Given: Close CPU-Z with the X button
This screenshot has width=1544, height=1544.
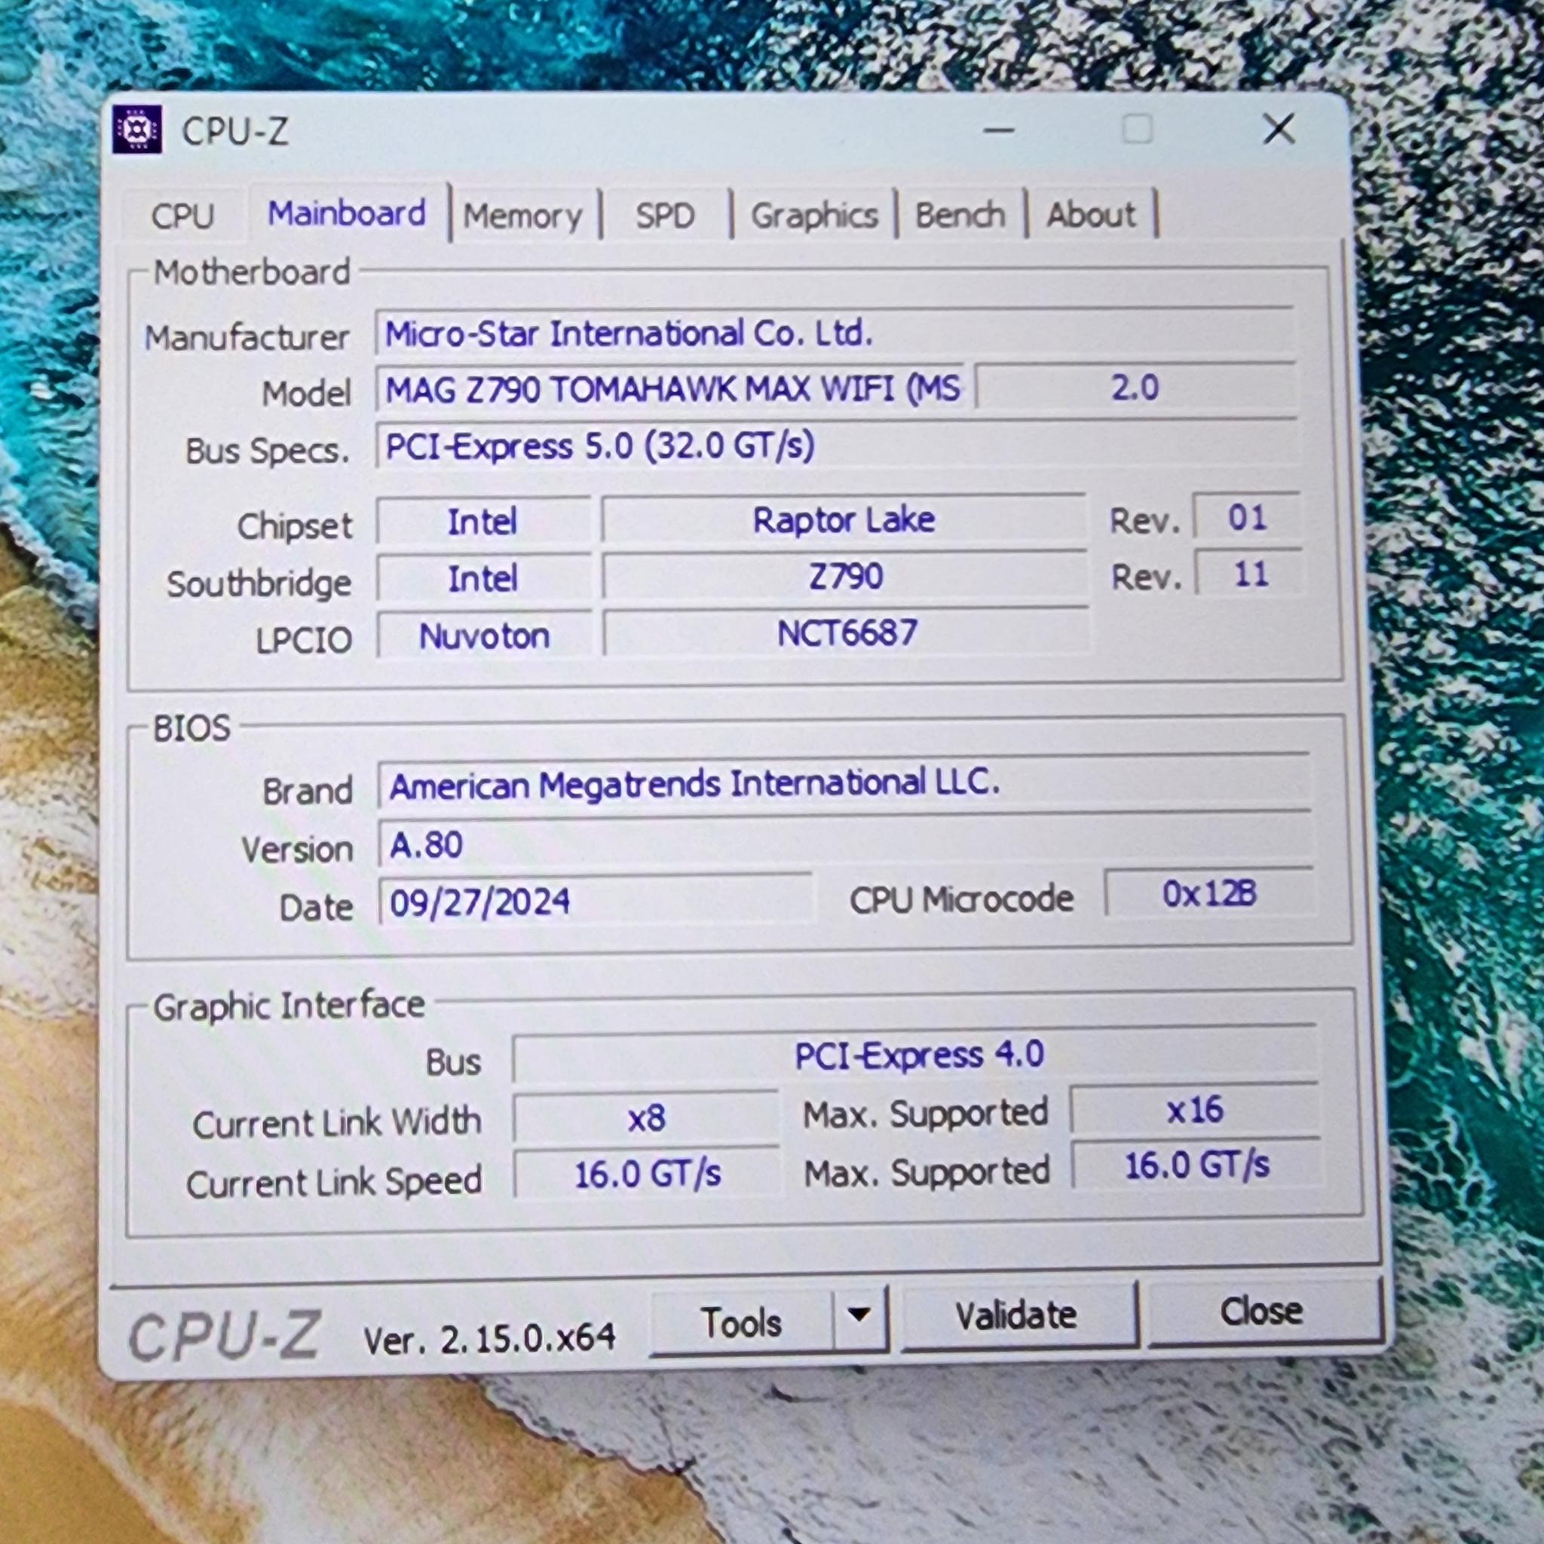Looking at the screenshot, I should [x=1279, y=129].
